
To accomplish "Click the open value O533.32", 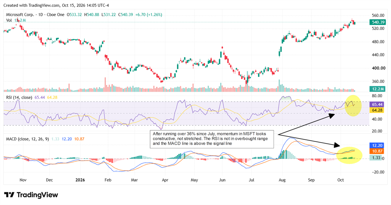I will tap(75, 15).
